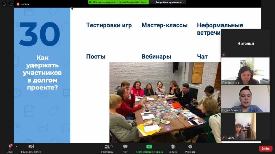Turn on camera via Включить видео
The image size is (275, 154).
pyautogui.click(x=31, y=147)
